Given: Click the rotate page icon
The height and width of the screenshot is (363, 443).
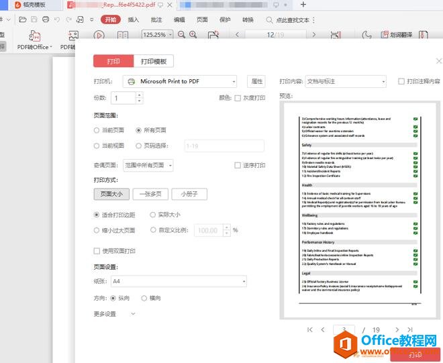Looking at the screenshot, I should coord(213,35).
